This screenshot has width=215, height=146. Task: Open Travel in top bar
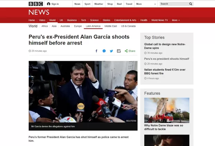pos(129,4)
